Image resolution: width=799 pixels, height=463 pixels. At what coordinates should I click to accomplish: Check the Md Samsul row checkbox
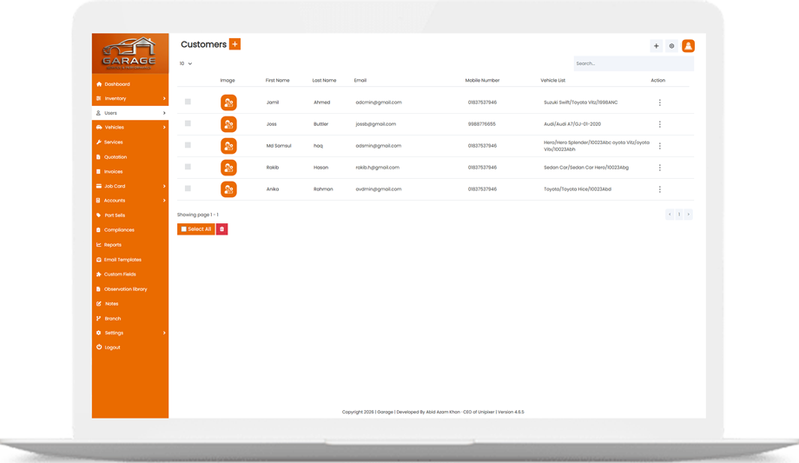pyautogui.click(x=188, y=145)
